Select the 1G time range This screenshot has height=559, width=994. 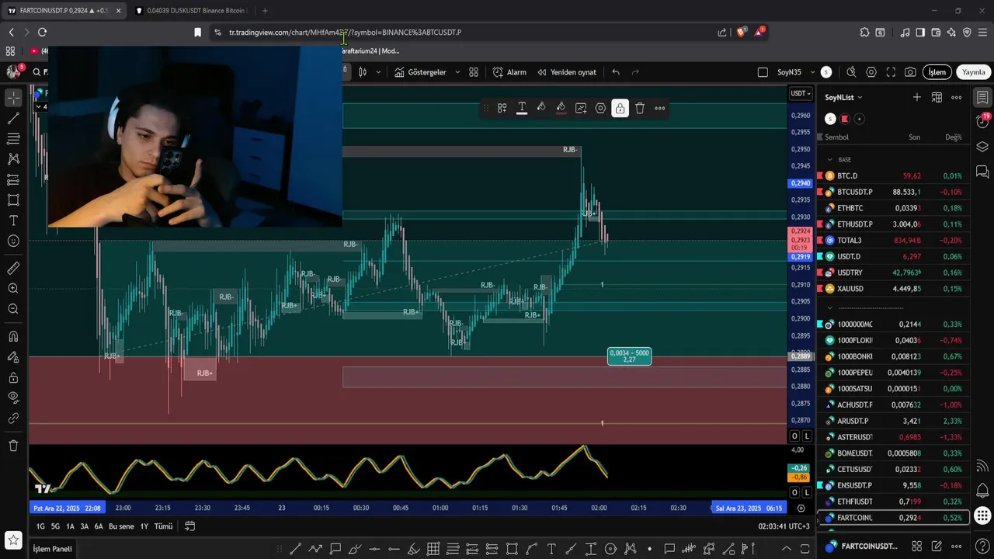pos(40,526)
